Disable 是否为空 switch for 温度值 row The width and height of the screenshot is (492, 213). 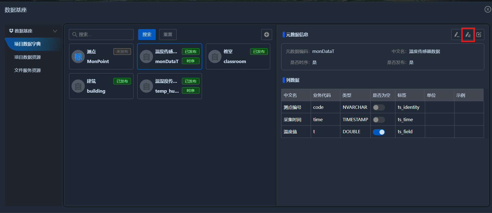click(379, 132)
